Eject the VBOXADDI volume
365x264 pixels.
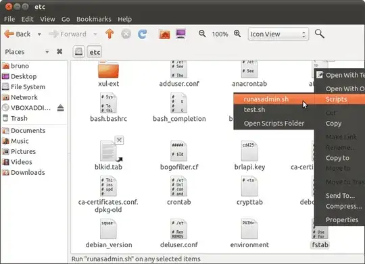tap(61, 108)
